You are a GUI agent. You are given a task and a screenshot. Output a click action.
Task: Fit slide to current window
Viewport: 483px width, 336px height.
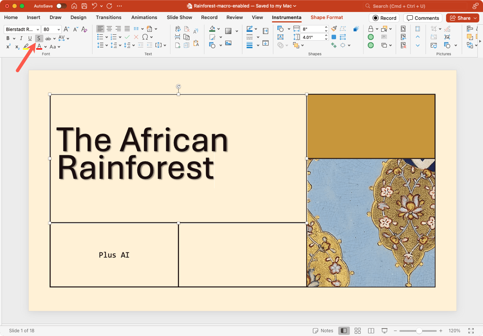pos(471,331)
